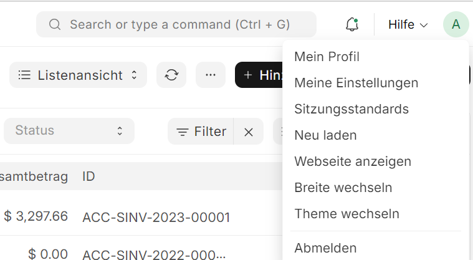The image size is (473, 260).
Task: Open Meine Einstellungen menu entry
Action: [356, 83]
